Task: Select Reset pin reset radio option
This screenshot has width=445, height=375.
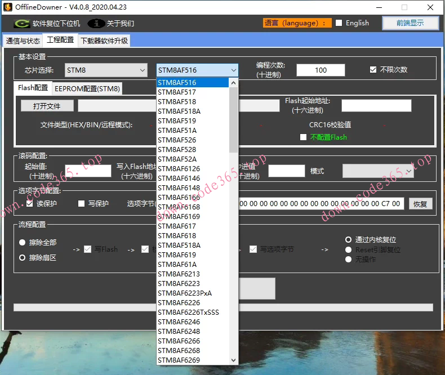Action: tap(349, 249)
